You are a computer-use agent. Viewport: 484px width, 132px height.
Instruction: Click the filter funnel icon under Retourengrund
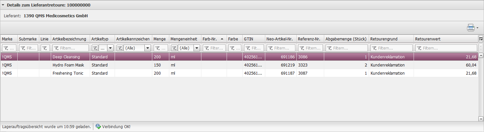tap(375, 48)
